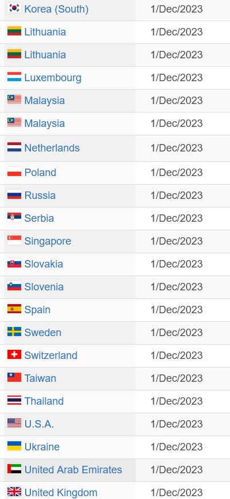Click the Switzerland flag icon
Image resolution: width=230 pixels, height=499 pixels.
point(14,355)
